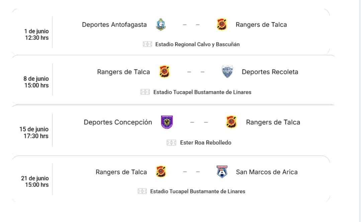
Task: Click Rangers crest in the 15 de junio match
Action: pyautogui.click(x=232, y=122)
